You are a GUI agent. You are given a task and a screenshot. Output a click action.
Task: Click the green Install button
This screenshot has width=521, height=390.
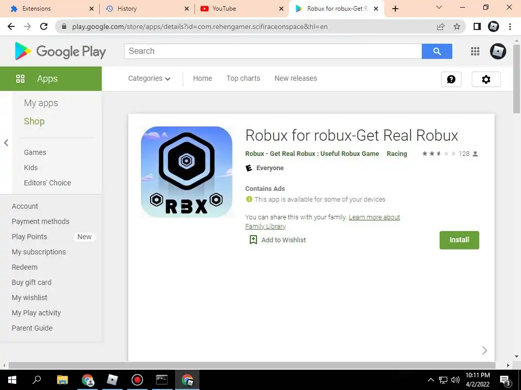459,240
